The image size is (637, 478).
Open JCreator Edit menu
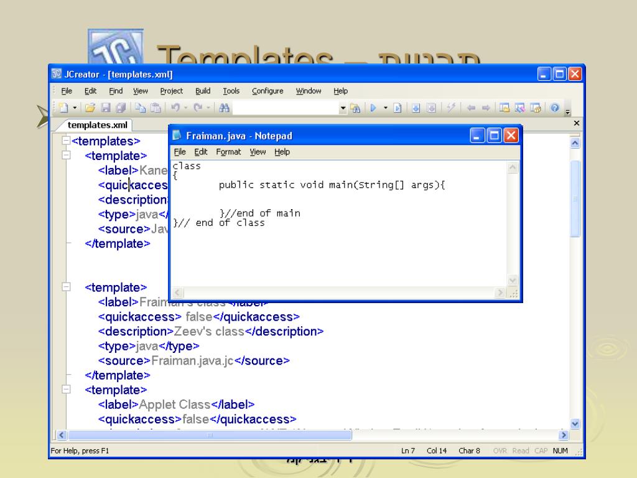point(90,91)
